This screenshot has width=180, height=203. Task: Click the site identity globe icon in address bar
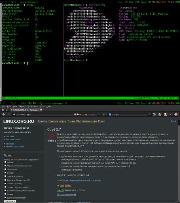coord(14,114)
